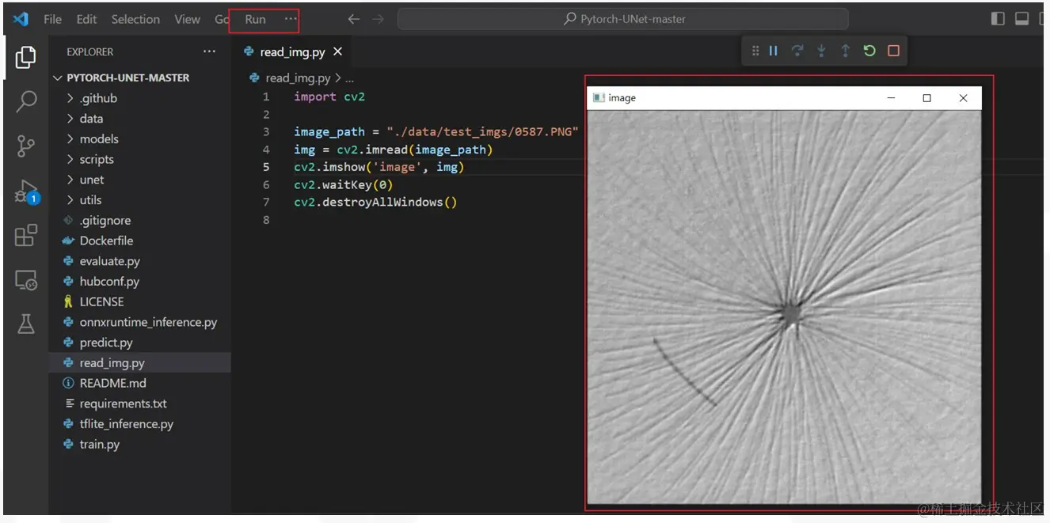This screenshot has height=523, width=1050.
Task: Toggle the bottom panel layout icon
Action: coord(1022,19)
